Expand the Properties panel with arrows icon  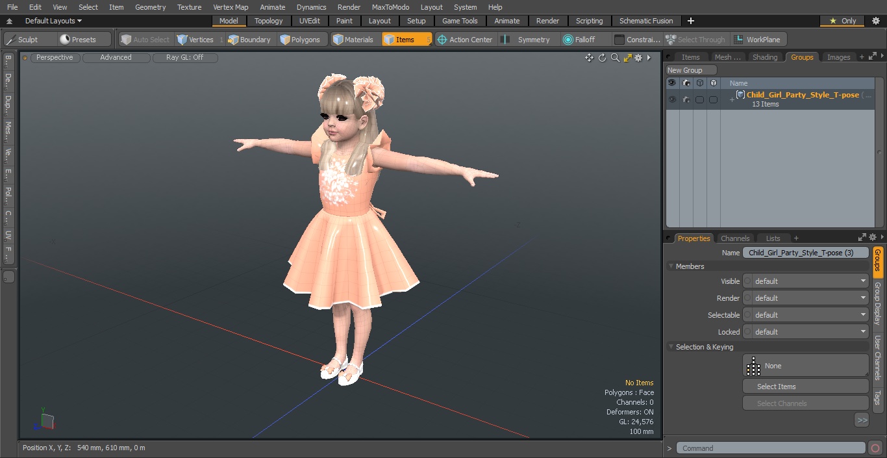click(x=862, y=238)
